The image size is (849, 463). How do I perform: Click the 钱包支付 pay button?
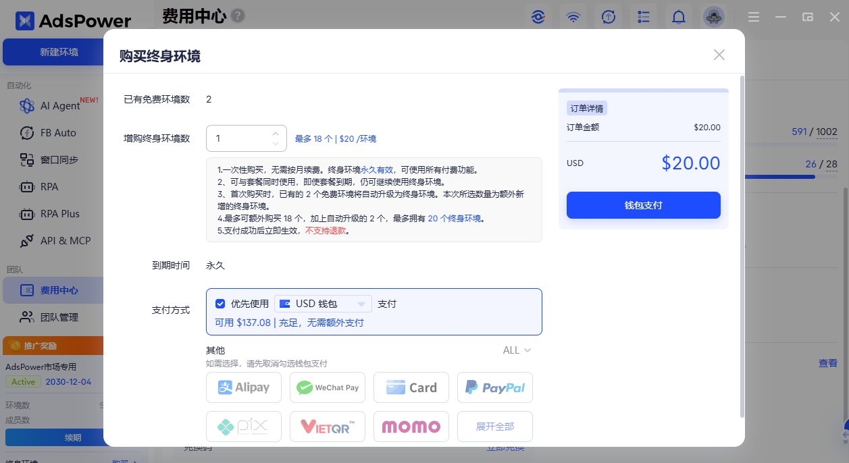point(643,205)
